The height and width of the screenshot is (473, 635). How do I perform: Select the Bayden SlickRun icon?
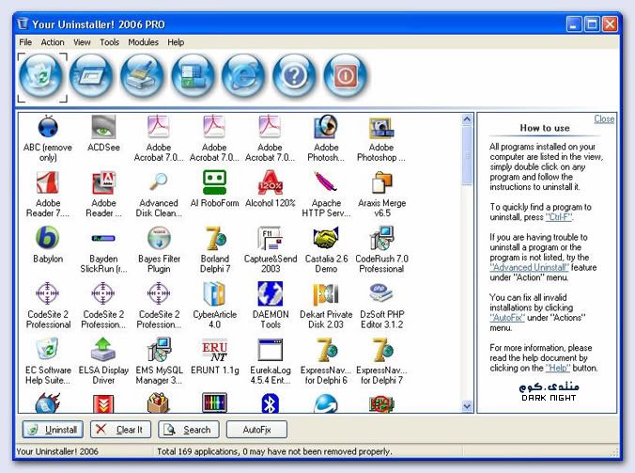[x=103, y=238]
